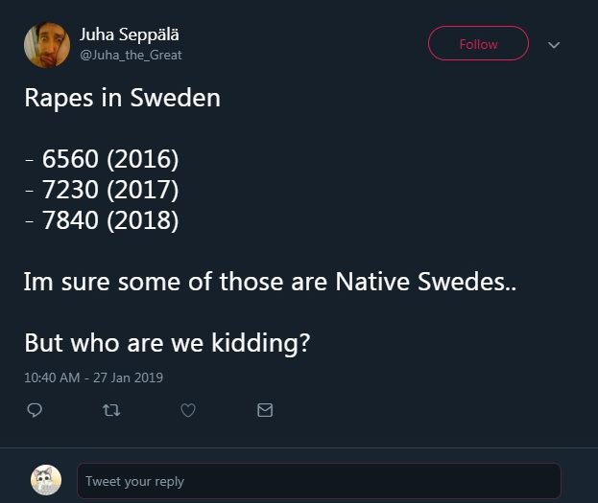Click the tweet's final question line

[167, 343]
